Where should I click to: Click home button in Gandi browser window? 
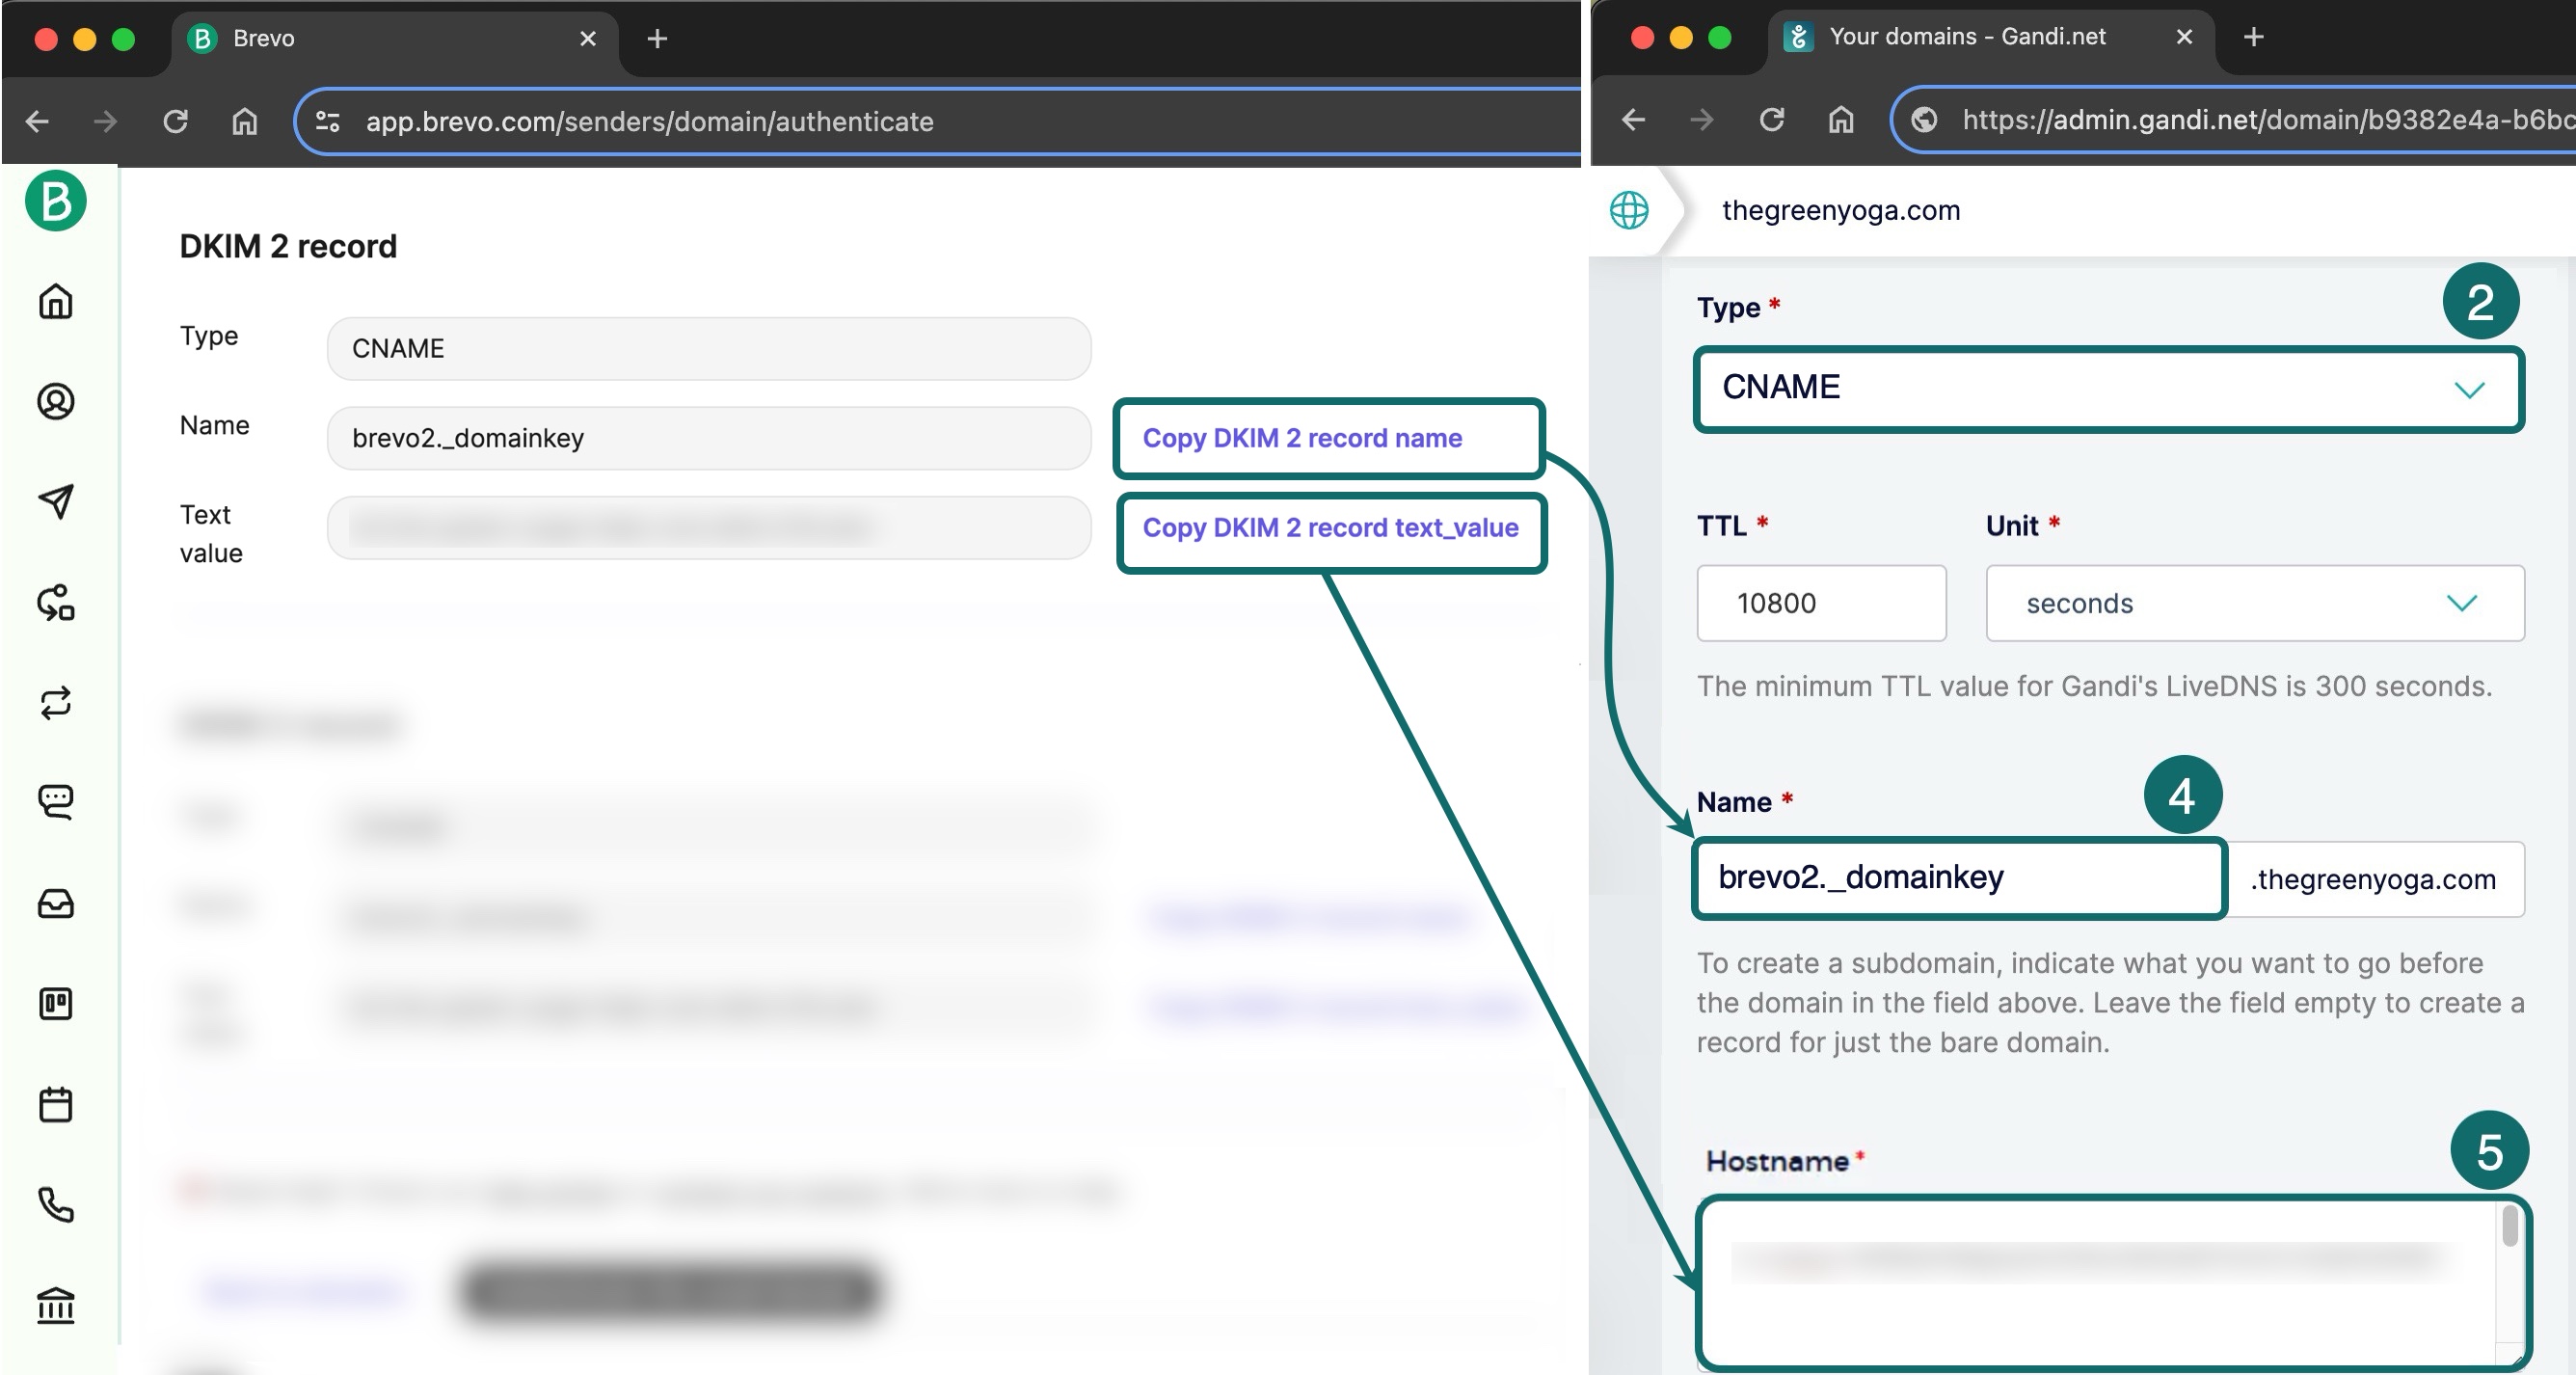[1841, 119]
